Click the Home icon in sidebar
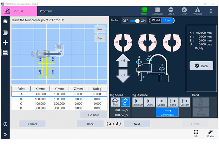 click(x=5, y=21)
